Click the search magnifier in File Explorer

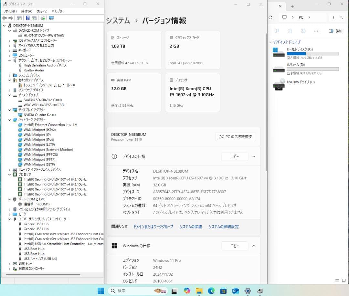pyautogui.click(x=342, y=17)
